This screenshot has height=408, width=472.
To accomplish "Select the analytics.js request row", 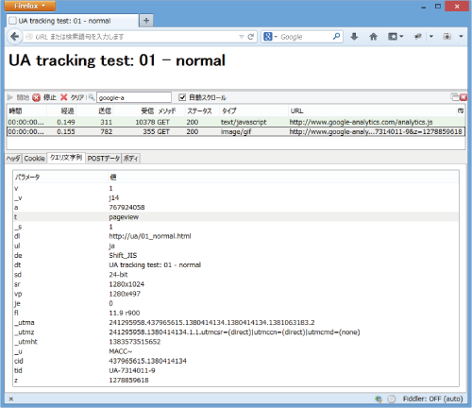I will (236, 122).
